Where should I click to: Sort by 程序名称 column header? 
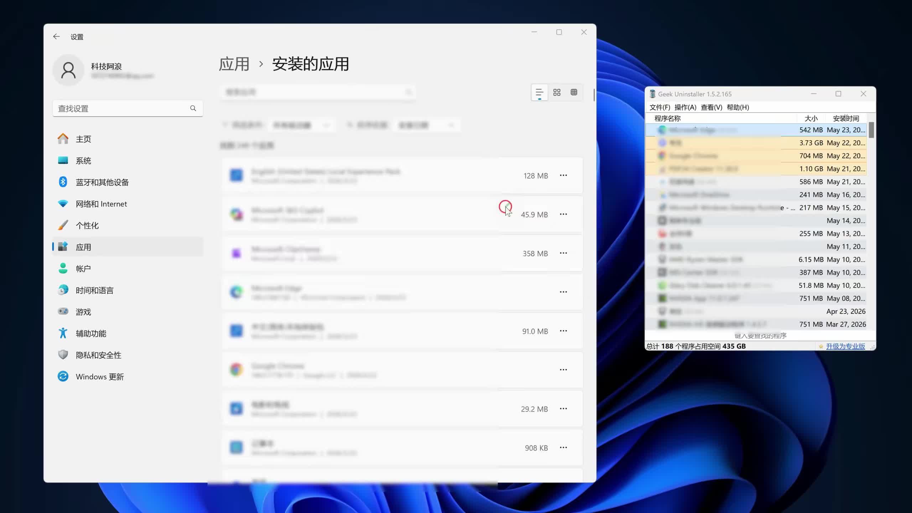coord(721,118)
